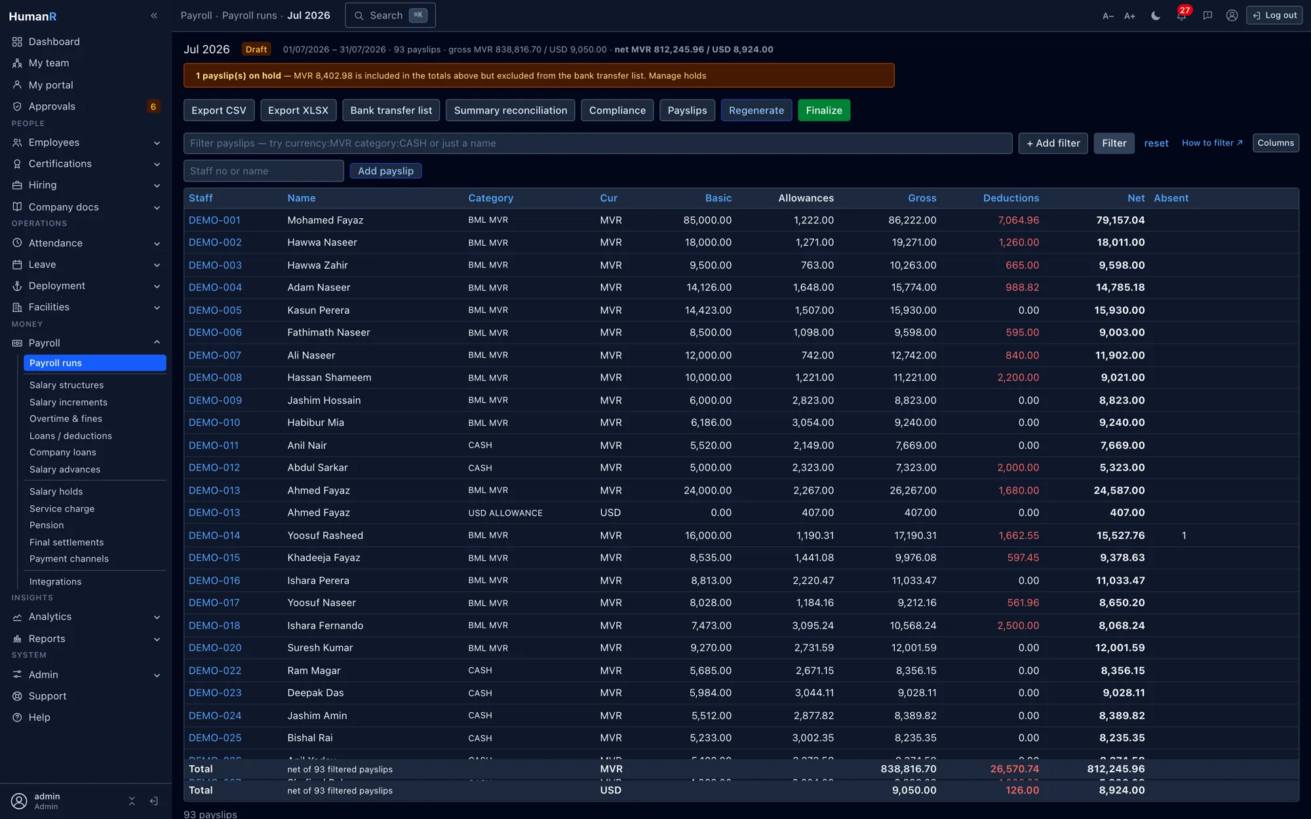Collapse the Payroll section chevron

pos(157,342)
